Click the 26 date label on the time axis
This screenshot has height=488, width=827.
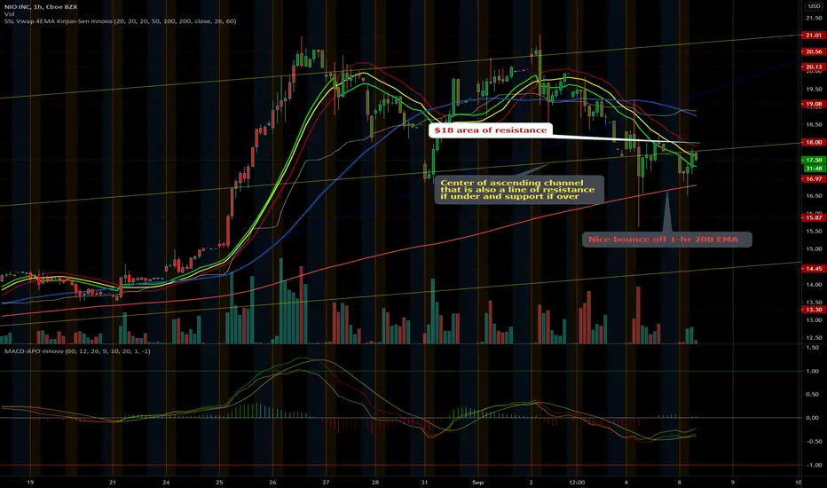click(x=272, y=482)
